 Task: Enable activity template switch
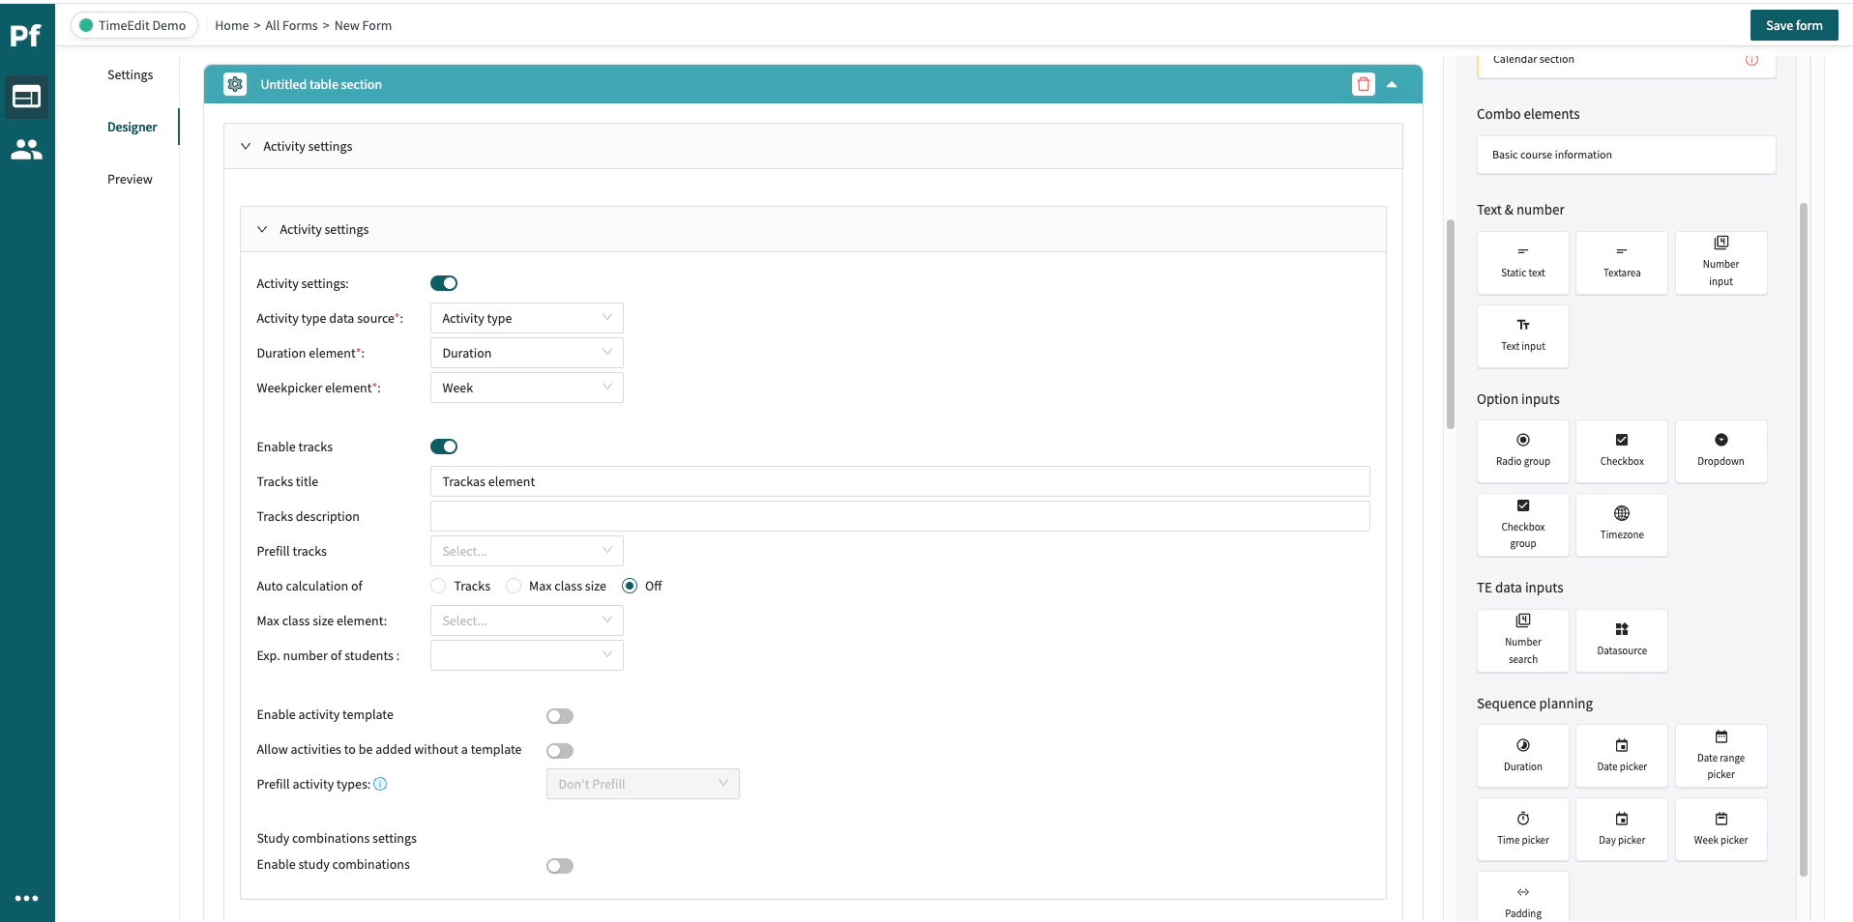click(560, 716)
